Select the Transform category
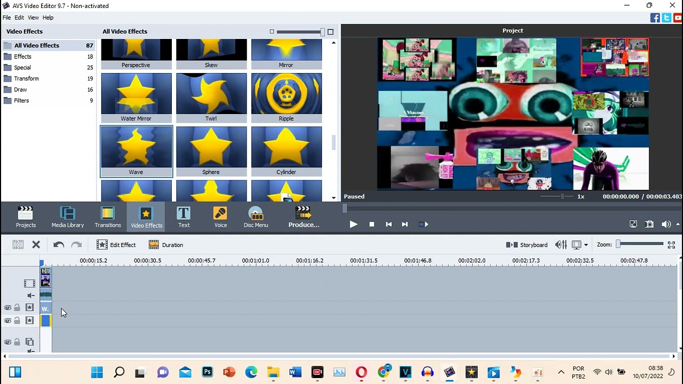683x384 pixels. coord(48,78)
